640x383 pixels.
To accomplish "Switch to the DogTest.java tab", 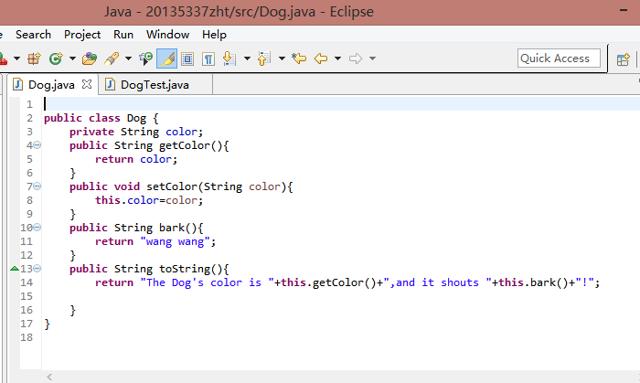I will [155, 85].
